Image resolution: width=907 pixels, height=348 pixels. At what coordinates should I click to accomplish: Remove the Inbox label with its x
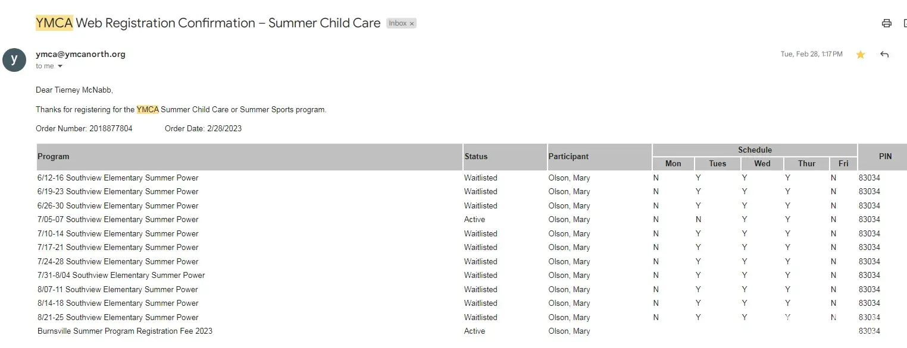412,24
